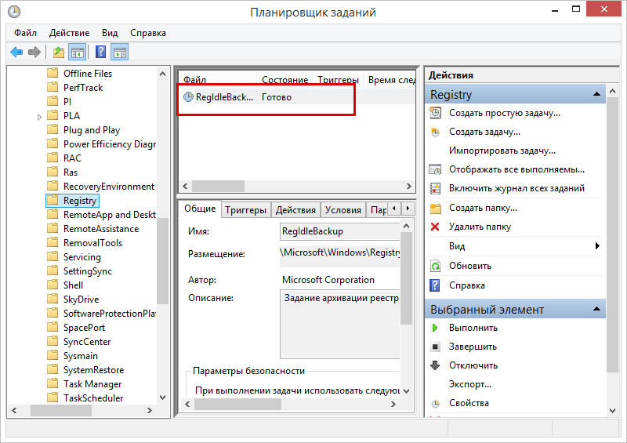The height and width of the screenshot is (443, 627).
Task: Click the red X Удалить папку icon
Action: tap(435, 227)
